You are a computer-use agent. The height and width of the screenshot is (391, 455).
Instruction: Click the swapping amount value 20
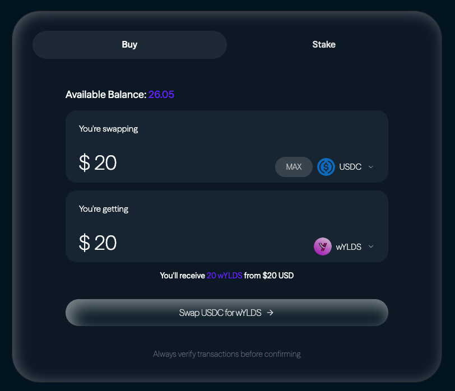point(105,163)
